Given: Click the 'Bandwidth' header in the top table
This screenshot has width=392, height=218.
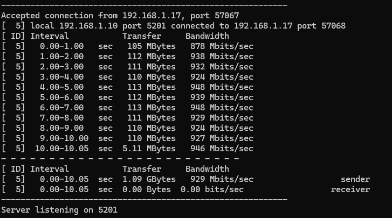Looking at the screenshot, I should point(207,36).
